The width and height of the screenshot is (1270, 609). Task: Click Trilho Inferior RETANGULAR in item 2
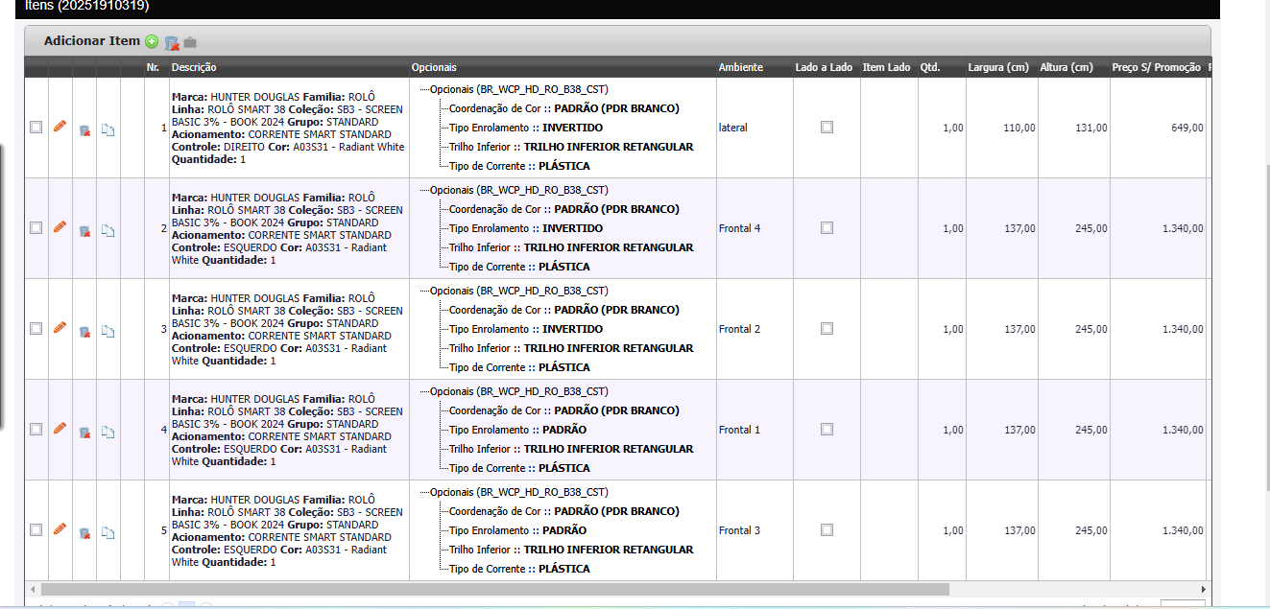[571, 247]
